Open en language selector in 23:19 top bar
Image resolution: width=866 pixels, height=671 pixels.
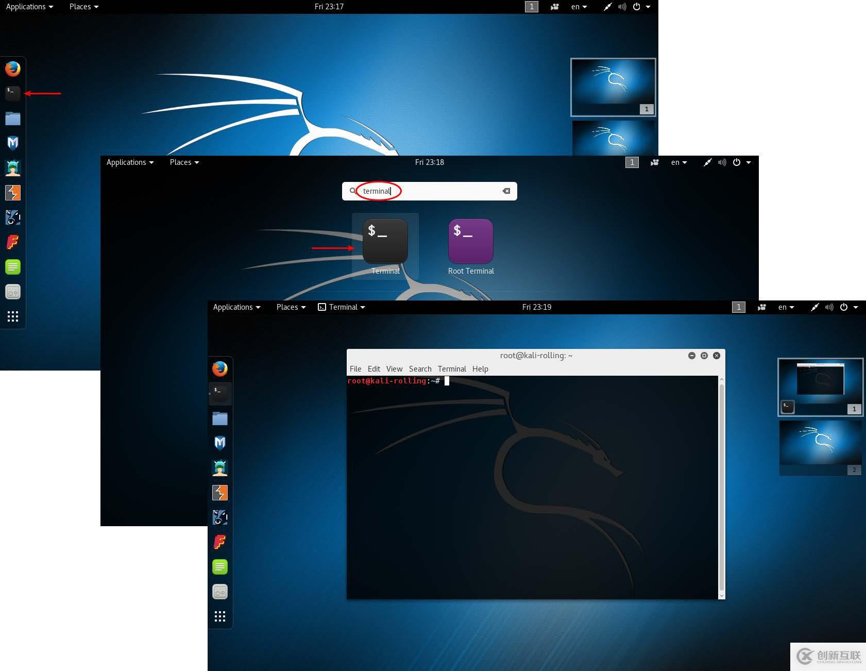786,307
